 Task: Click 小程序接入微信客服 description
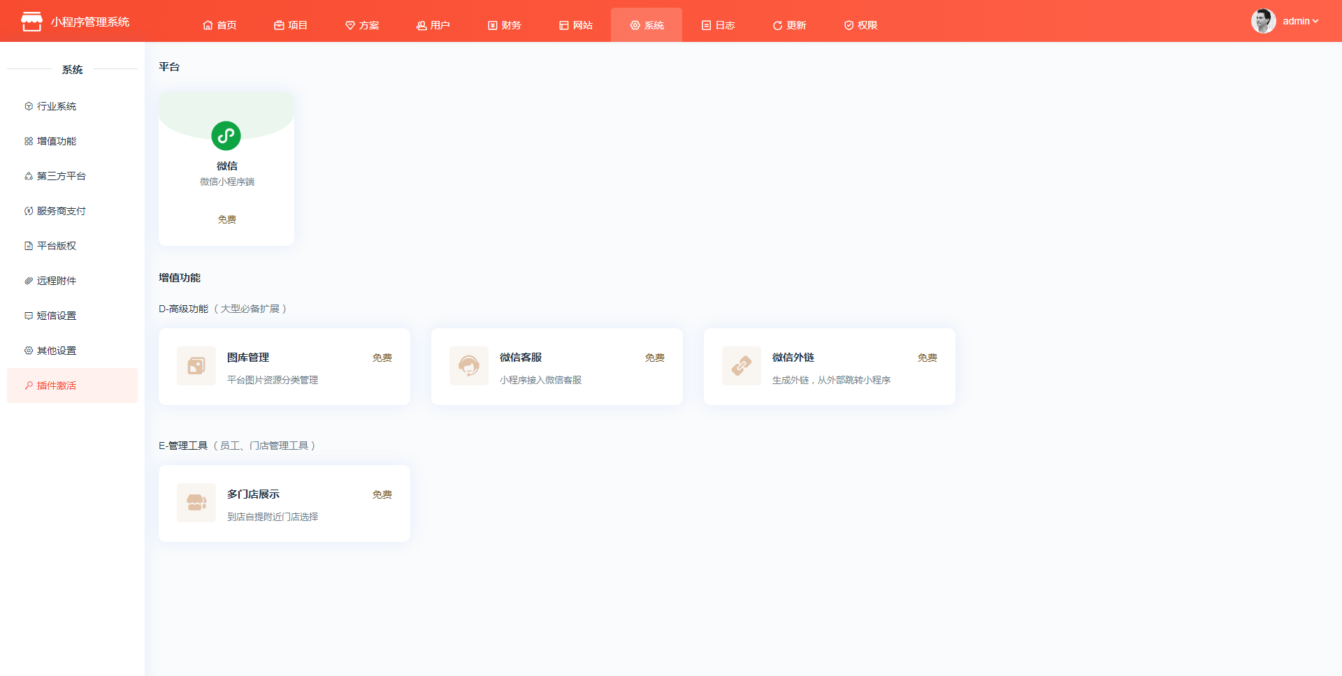(x=540, y=380)
